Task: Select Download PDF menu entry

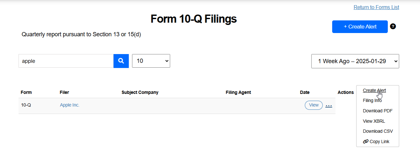Action: click(377, 111)
